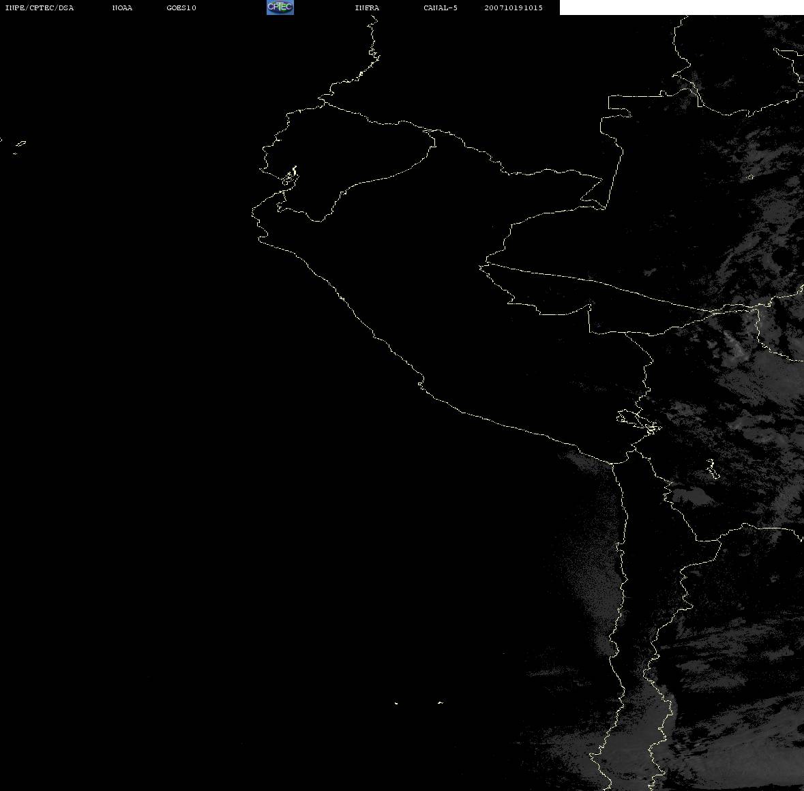804x791 pixels.
Task: Click the CPTEC logo in the header
Action: click(x=280, y=8)
